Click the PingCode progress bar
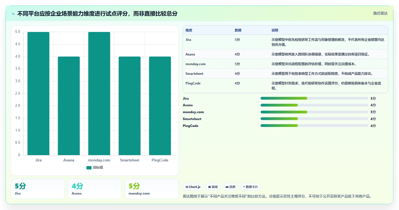The width and height of the screenshot is (399, 210). (314, 126)
